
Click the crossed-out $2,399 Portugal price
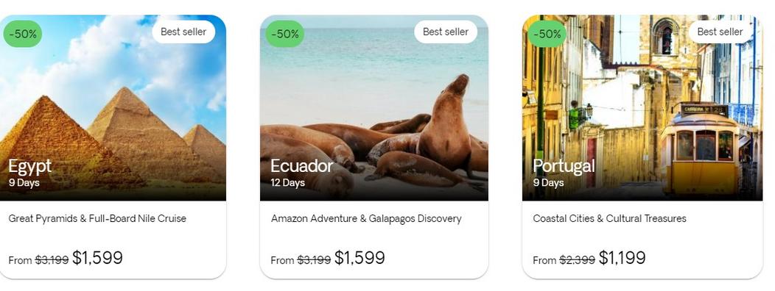[578, 260]
